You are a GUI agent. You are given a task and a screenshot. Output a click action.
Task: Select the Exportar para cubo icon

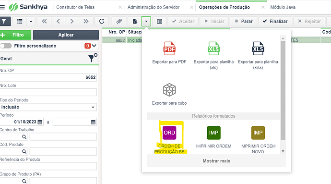pos(169,90)
